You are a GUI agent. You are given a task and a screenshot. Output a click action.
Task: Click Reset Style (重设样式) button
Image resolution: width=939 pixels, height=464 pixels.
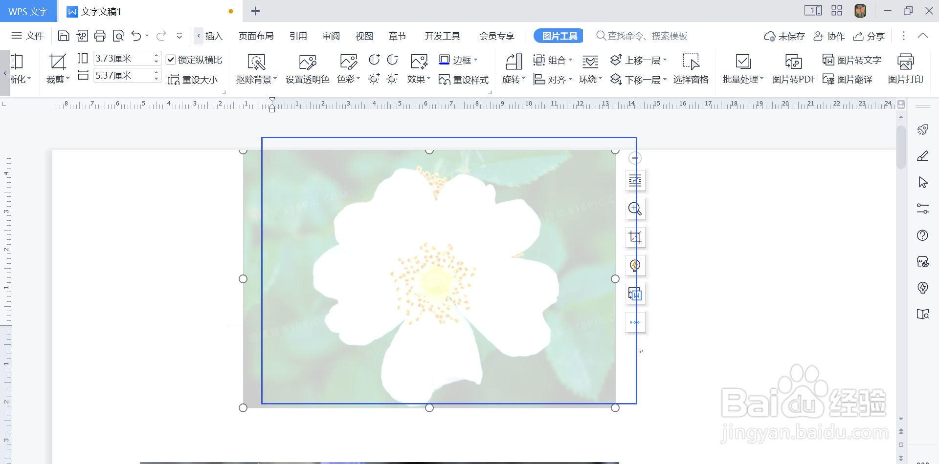click(x=464, y=80)
